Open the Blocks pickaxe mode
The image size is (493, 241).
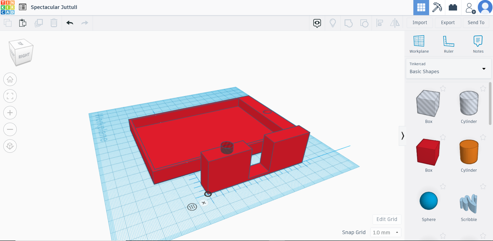point(437,7)
